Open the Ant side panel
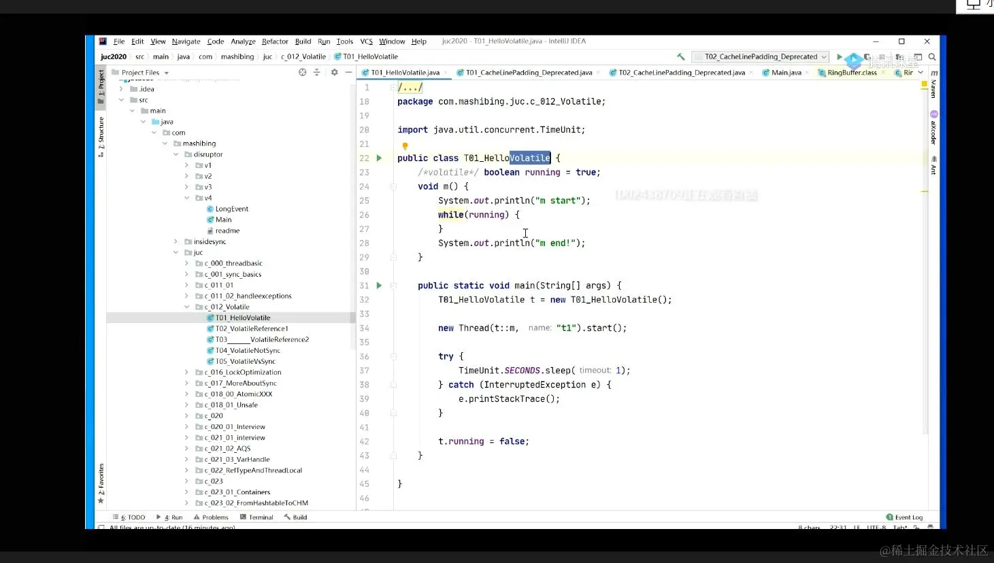This screenshot has width=994, height=563. click(x=933, y=166)
